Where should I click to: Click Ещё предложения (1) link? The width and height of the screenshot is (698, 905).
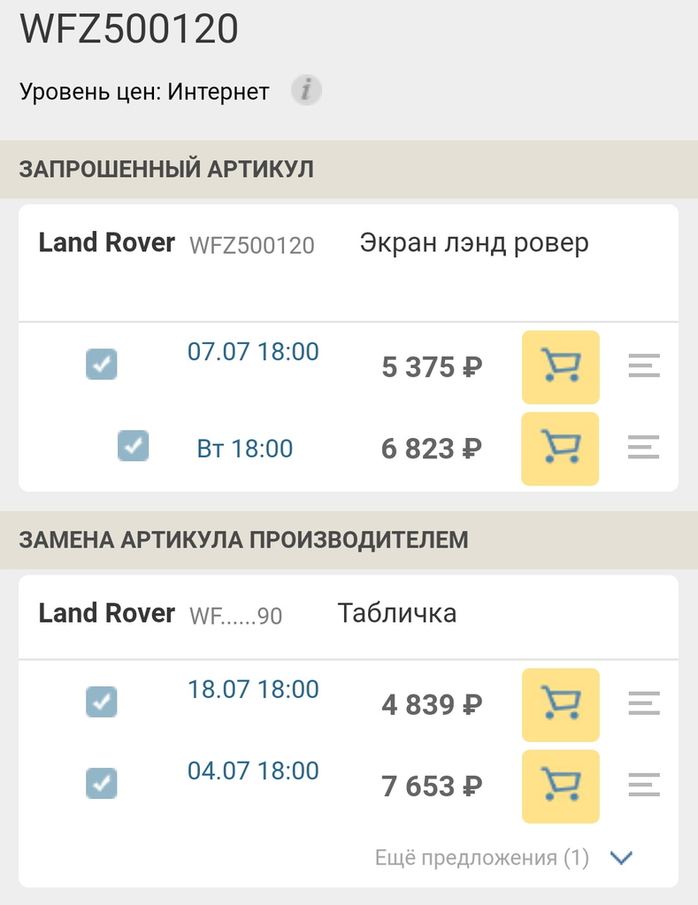[x=481, y=858]
